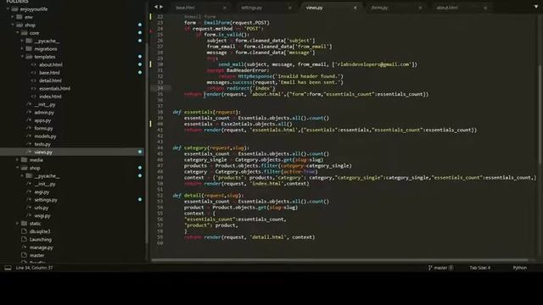Click the editor horizontal scrollbar
Viewport: 543px width, 305px height.
pos(339,260)
